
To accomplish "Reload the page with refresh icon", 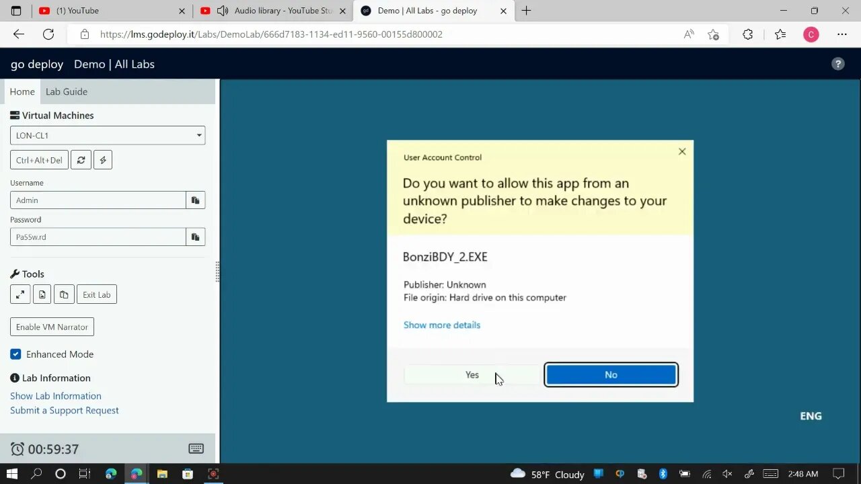I will point(48,34).
